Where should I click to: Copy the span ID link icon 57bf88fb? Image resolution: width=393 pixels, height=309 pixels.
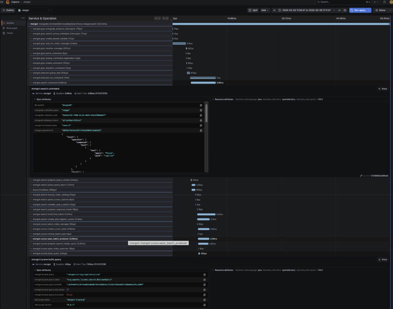pyautogui.click(x=361, y=176)
